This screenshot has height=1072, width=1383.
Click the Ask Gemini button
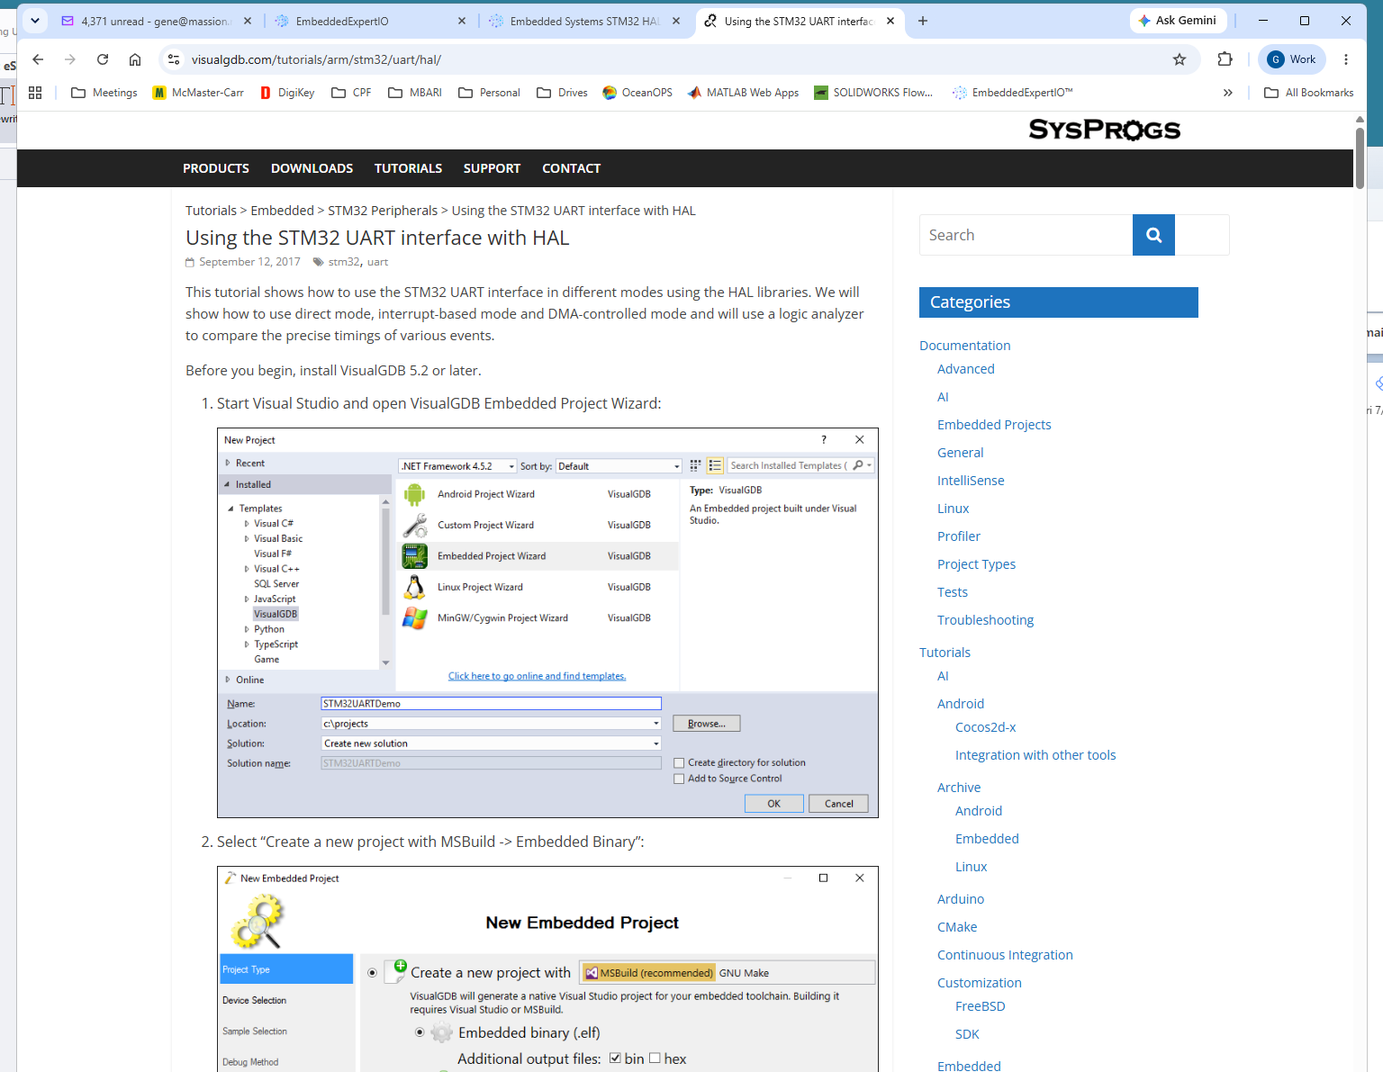(1177, 21)
